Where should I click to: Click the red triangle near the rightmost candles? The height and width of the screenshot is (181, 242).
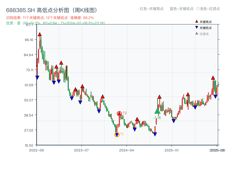(x=213, y=78)
